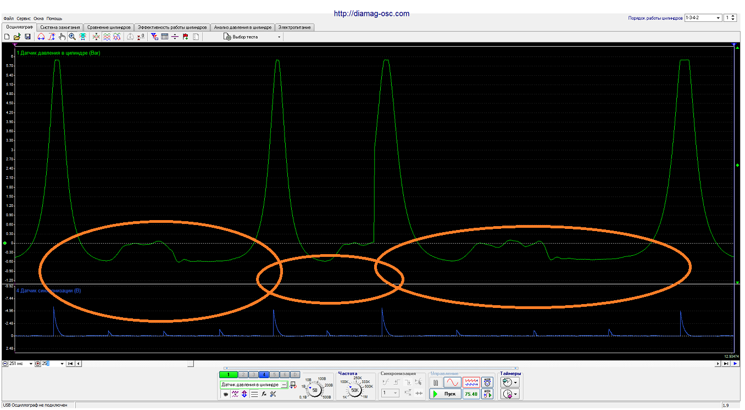The width and height of the screenshot is (745, 410).
Task: Create a new file with the blank page icon
Action: pos(7,37)
